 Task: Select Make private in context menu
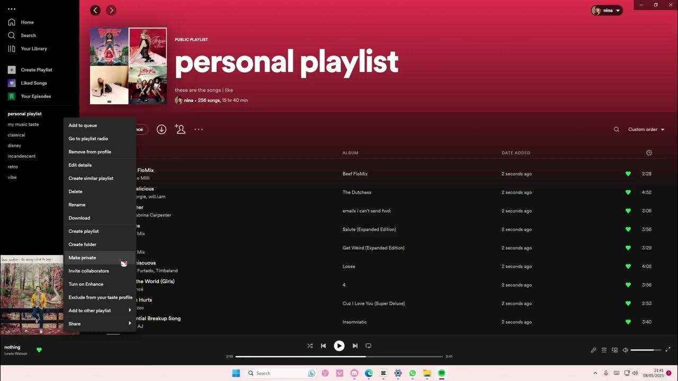click(x=100, y=258)
